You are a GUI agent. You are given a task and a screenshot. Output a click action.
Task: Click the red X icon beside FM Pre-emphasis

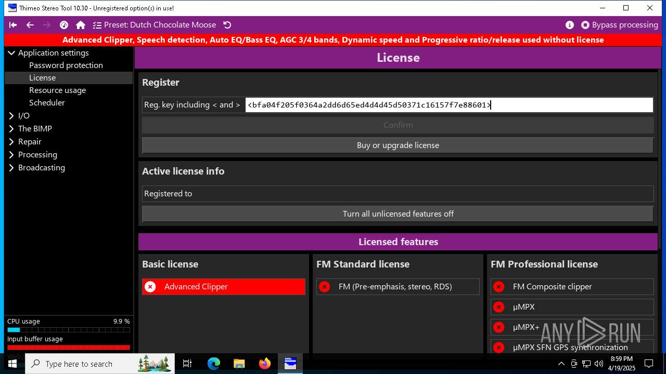pyautogui.click(x=325, y=287)
